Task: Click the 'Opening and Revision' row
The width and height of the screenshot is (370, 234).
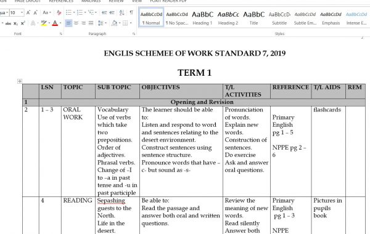Action: pos(202,102)
